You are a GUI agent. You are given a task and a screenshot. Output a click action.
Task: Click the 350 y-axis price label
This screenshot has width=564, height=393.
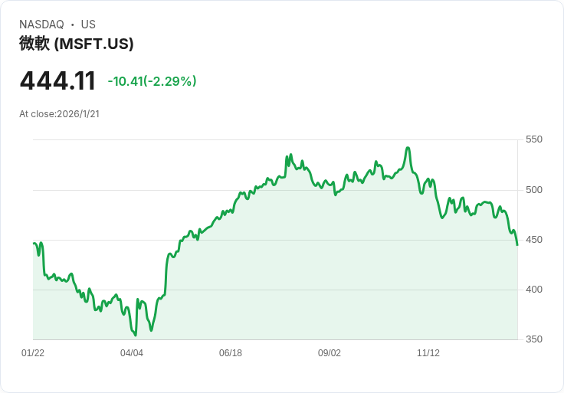click(x=534, y=339)
